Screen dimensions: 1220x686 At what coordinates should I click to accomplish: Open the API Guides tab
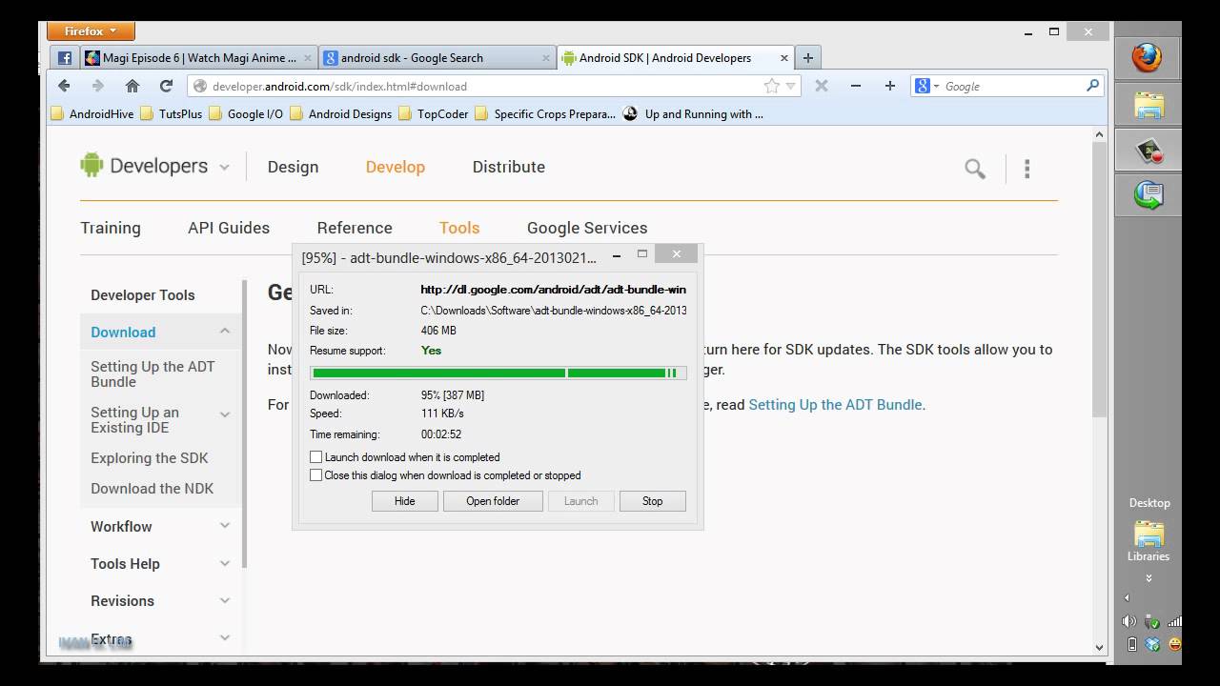[229, 228]
